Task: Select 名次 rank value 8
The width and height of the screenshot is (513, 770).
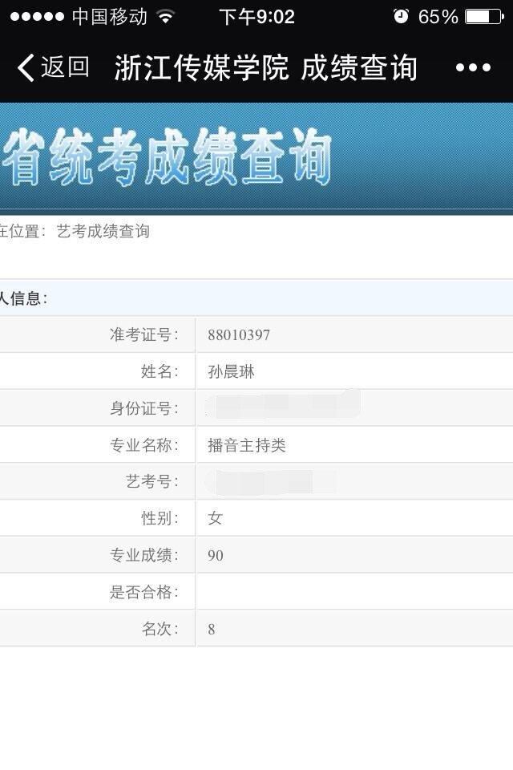Action: [x=211, y=629]
